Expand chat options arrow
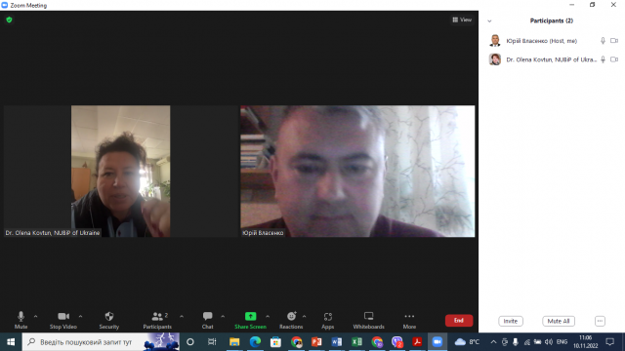The width and height of the screenshot is (625, 351). pyautogui.click(x=223, y=316)
